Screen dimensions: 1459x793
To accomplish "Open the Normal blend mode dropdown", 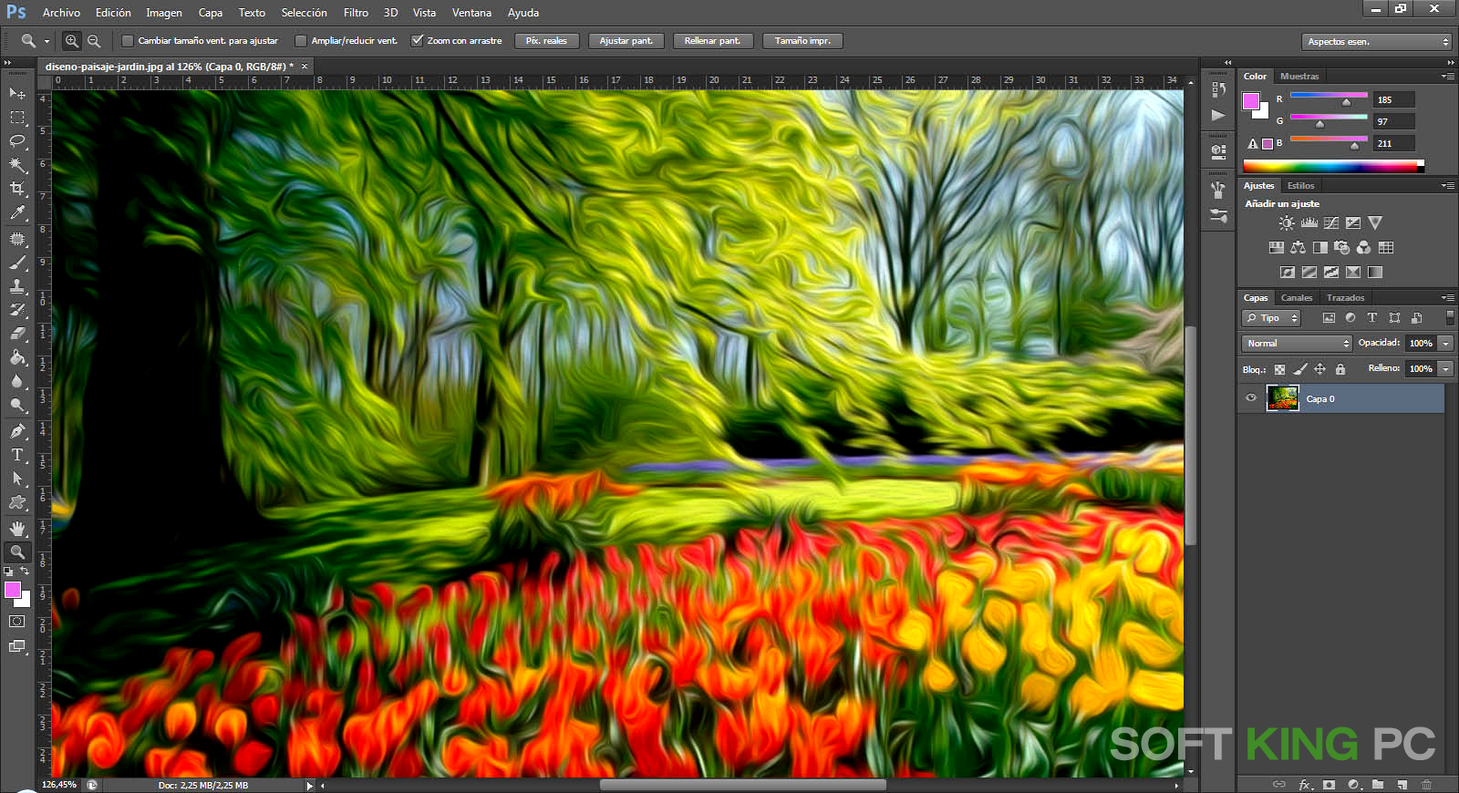I will (1296, 344).
